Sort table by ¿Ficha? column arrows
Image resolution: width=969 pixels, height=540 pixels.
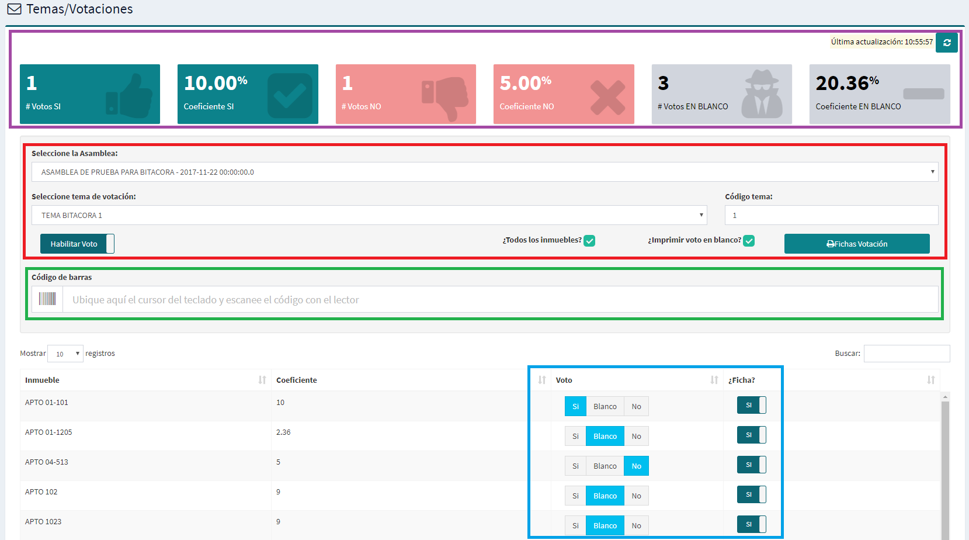pos(931,380)
